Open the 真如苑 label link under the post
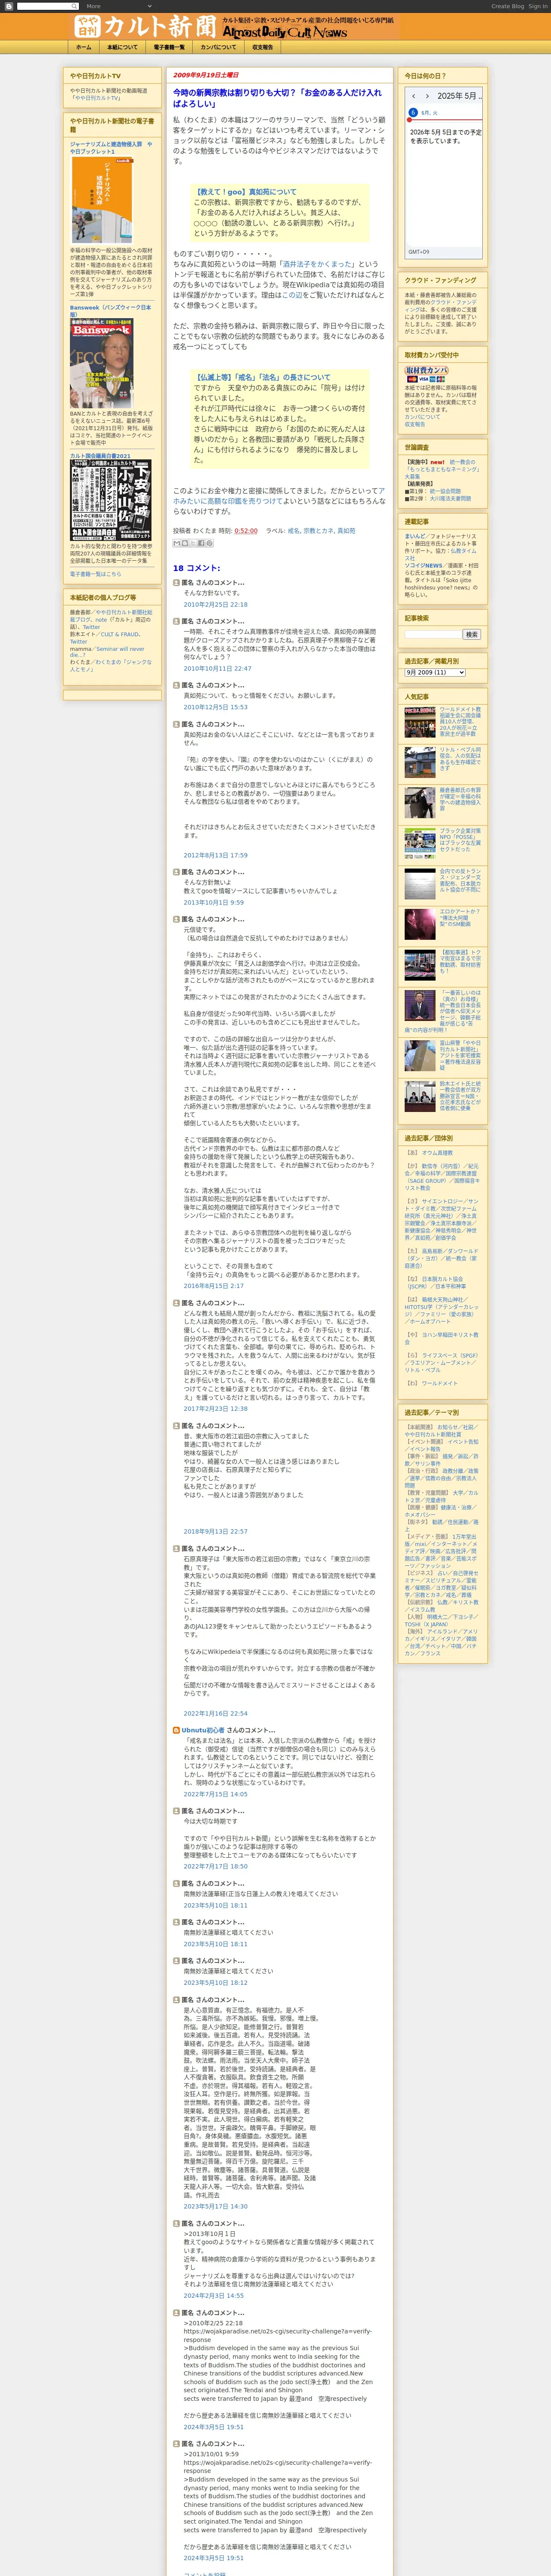Viewport: 551px width, 2576px height. 346,531
